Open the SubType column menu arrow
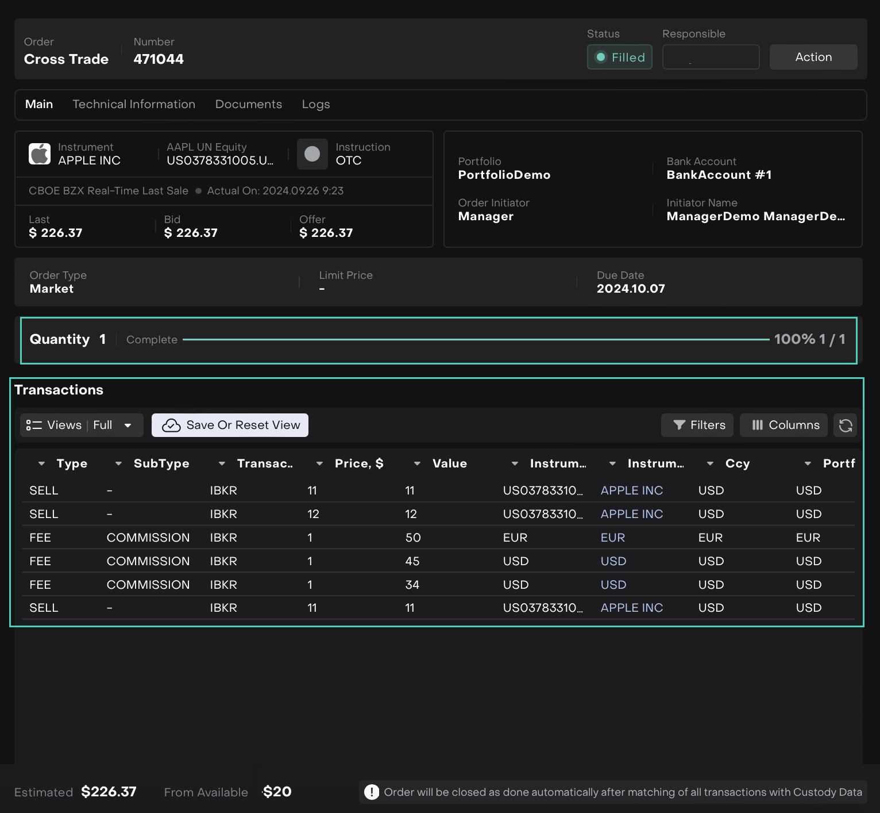The width and height of the screenshot is (880, 813). (x=118, y=463)
